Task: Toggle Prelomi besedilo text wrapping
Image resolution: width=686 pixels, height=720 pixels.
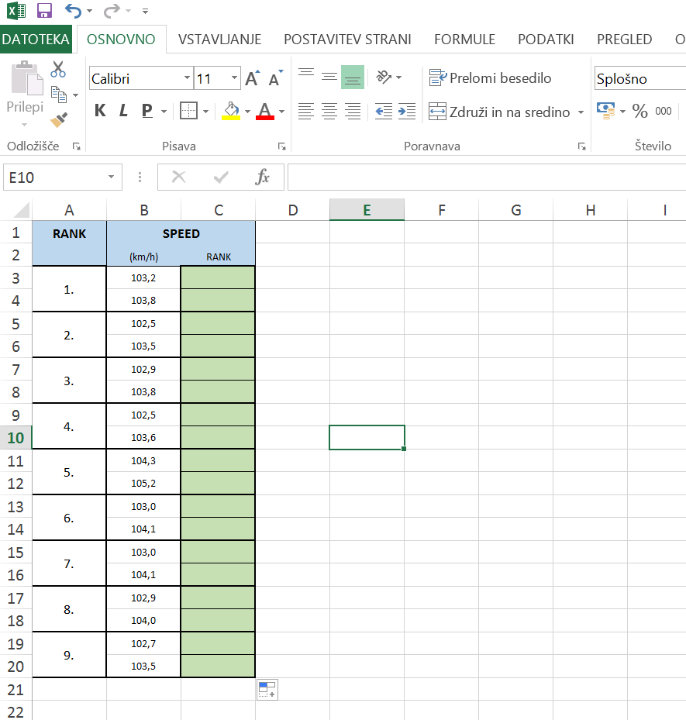Action: [x=490, y=78]
